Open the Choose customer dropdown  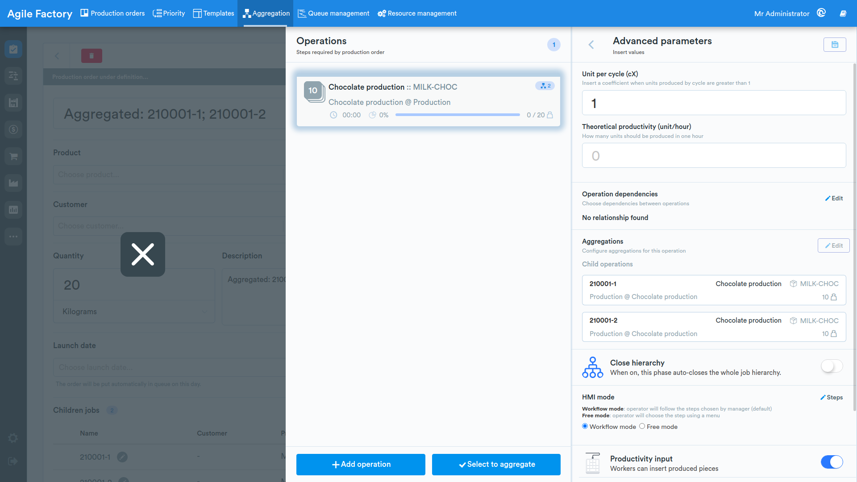click(169, 226)
